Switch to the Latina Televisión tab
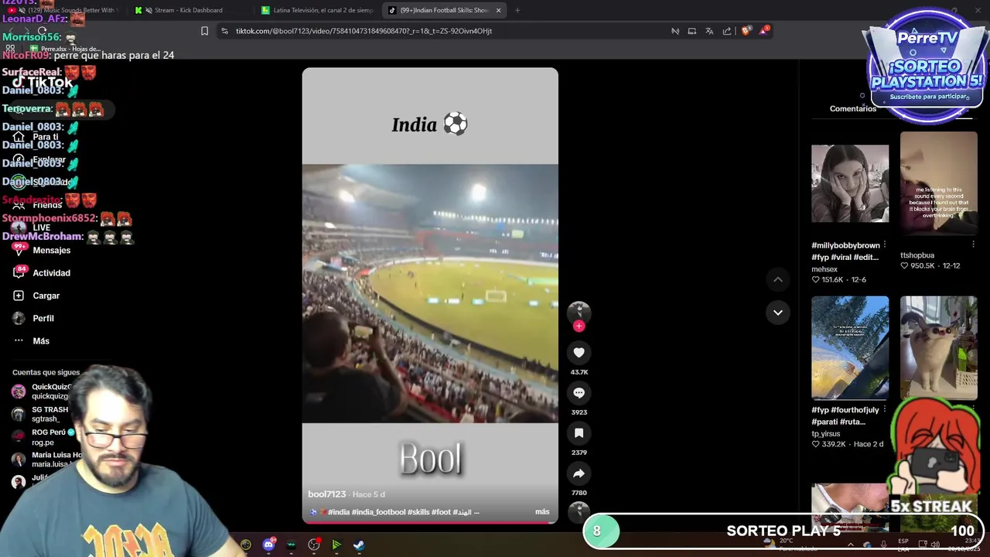 pos(318,10)
